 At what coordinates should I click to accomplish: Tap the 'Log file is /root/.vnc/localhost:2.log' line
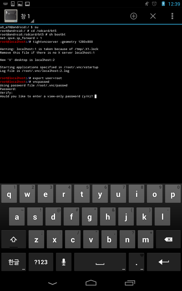coord(35,71)
